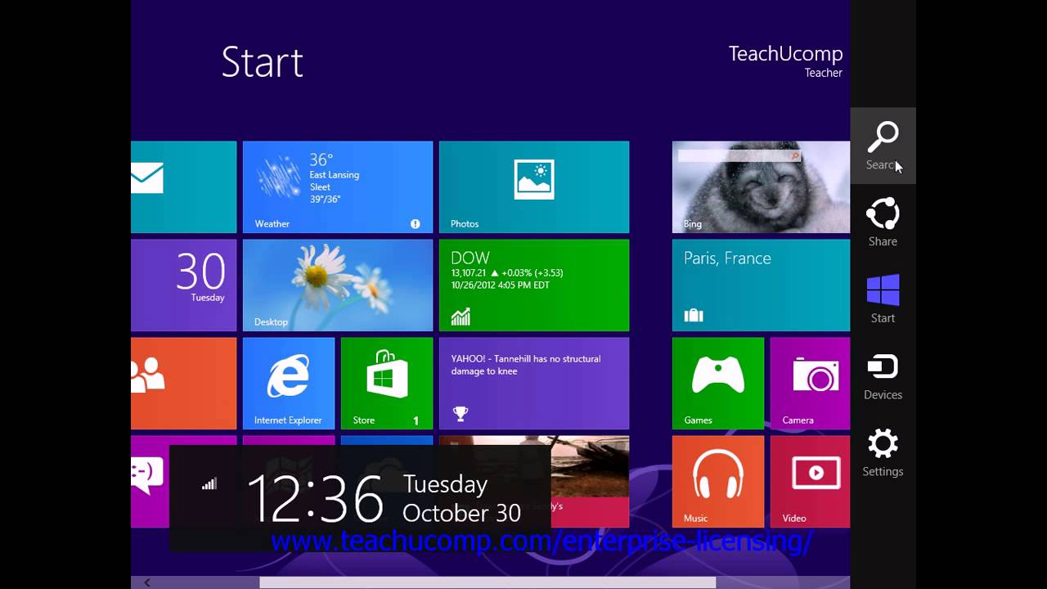Click the network signal bars icon

pos(209,483)
